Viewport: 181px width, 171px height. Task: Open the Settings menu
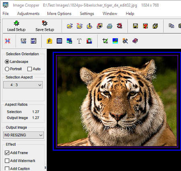pos(87,14)
